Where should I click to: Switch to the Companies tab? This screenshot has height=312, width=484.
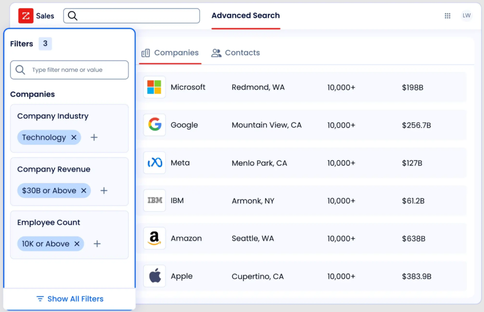click(x=170, y=53)
